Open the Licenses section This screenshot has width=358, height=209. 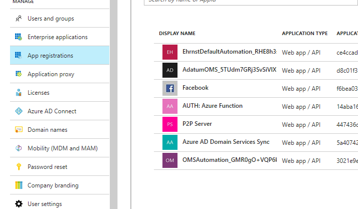(60, 92)
